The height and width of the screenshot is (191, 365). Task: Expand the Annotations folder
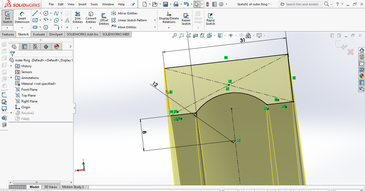(11, 78)
